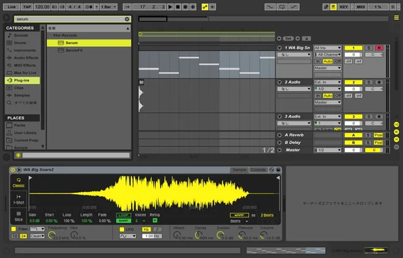Toggle the Automation Arm button

pyautogui.click(x=205, y=7)
